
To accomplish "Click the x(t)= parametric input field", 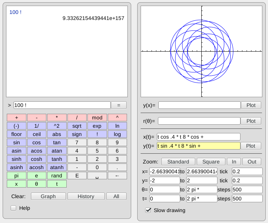I will (199, 137).
